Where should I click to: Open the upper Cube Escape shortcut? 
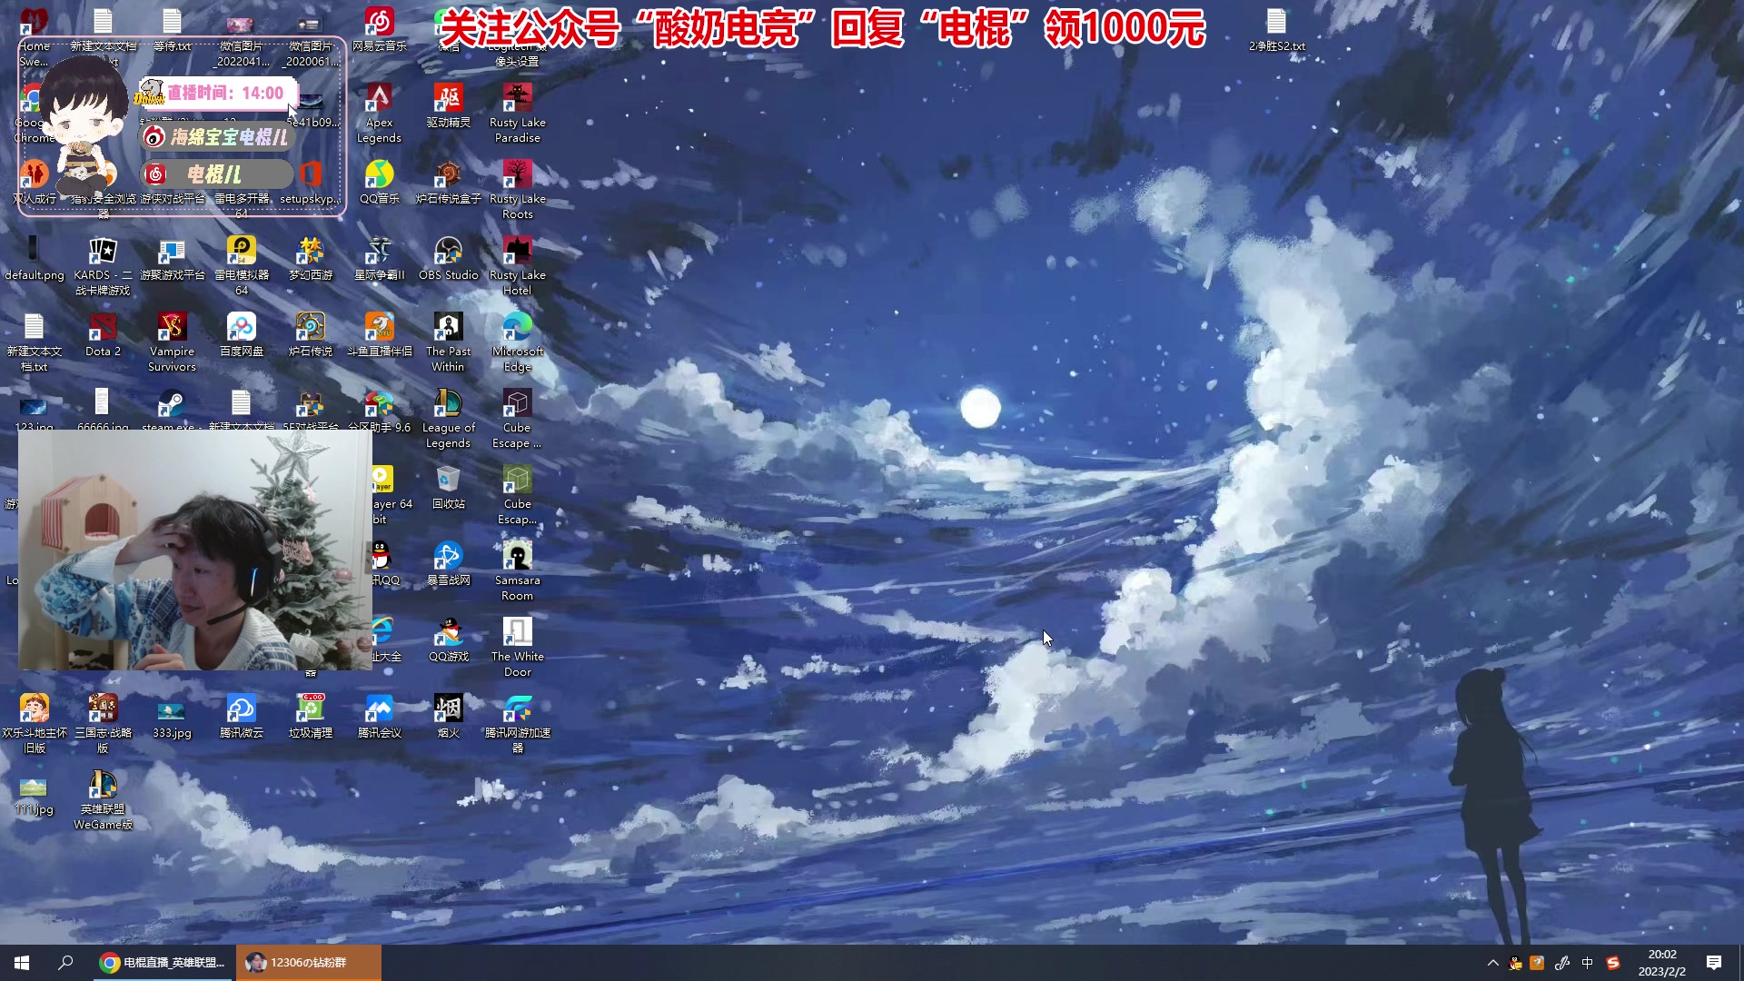(517, 418)
